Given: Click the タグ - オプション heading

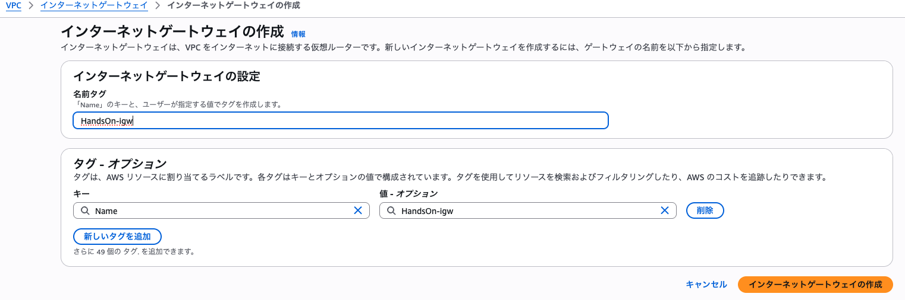Looking at the screenshot, I should pos(120,164).
